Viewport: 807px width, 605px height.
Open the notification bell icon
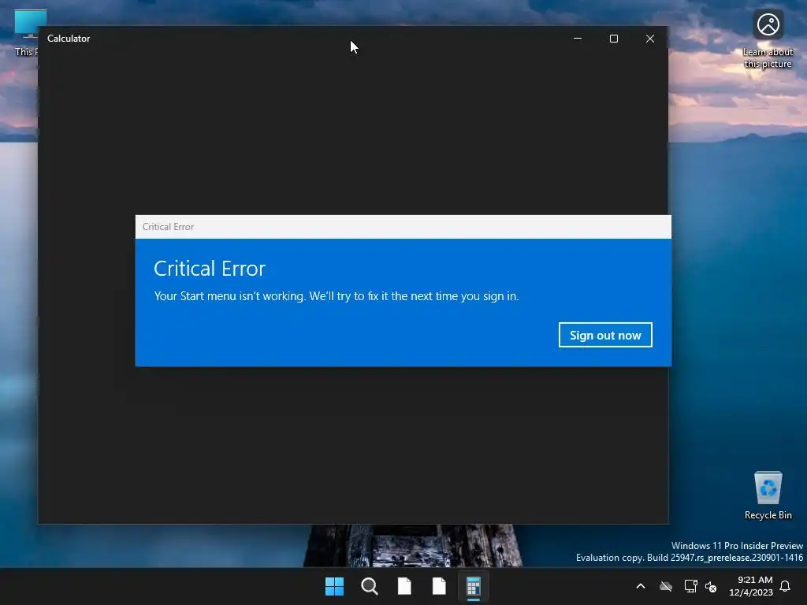(785, 586)
